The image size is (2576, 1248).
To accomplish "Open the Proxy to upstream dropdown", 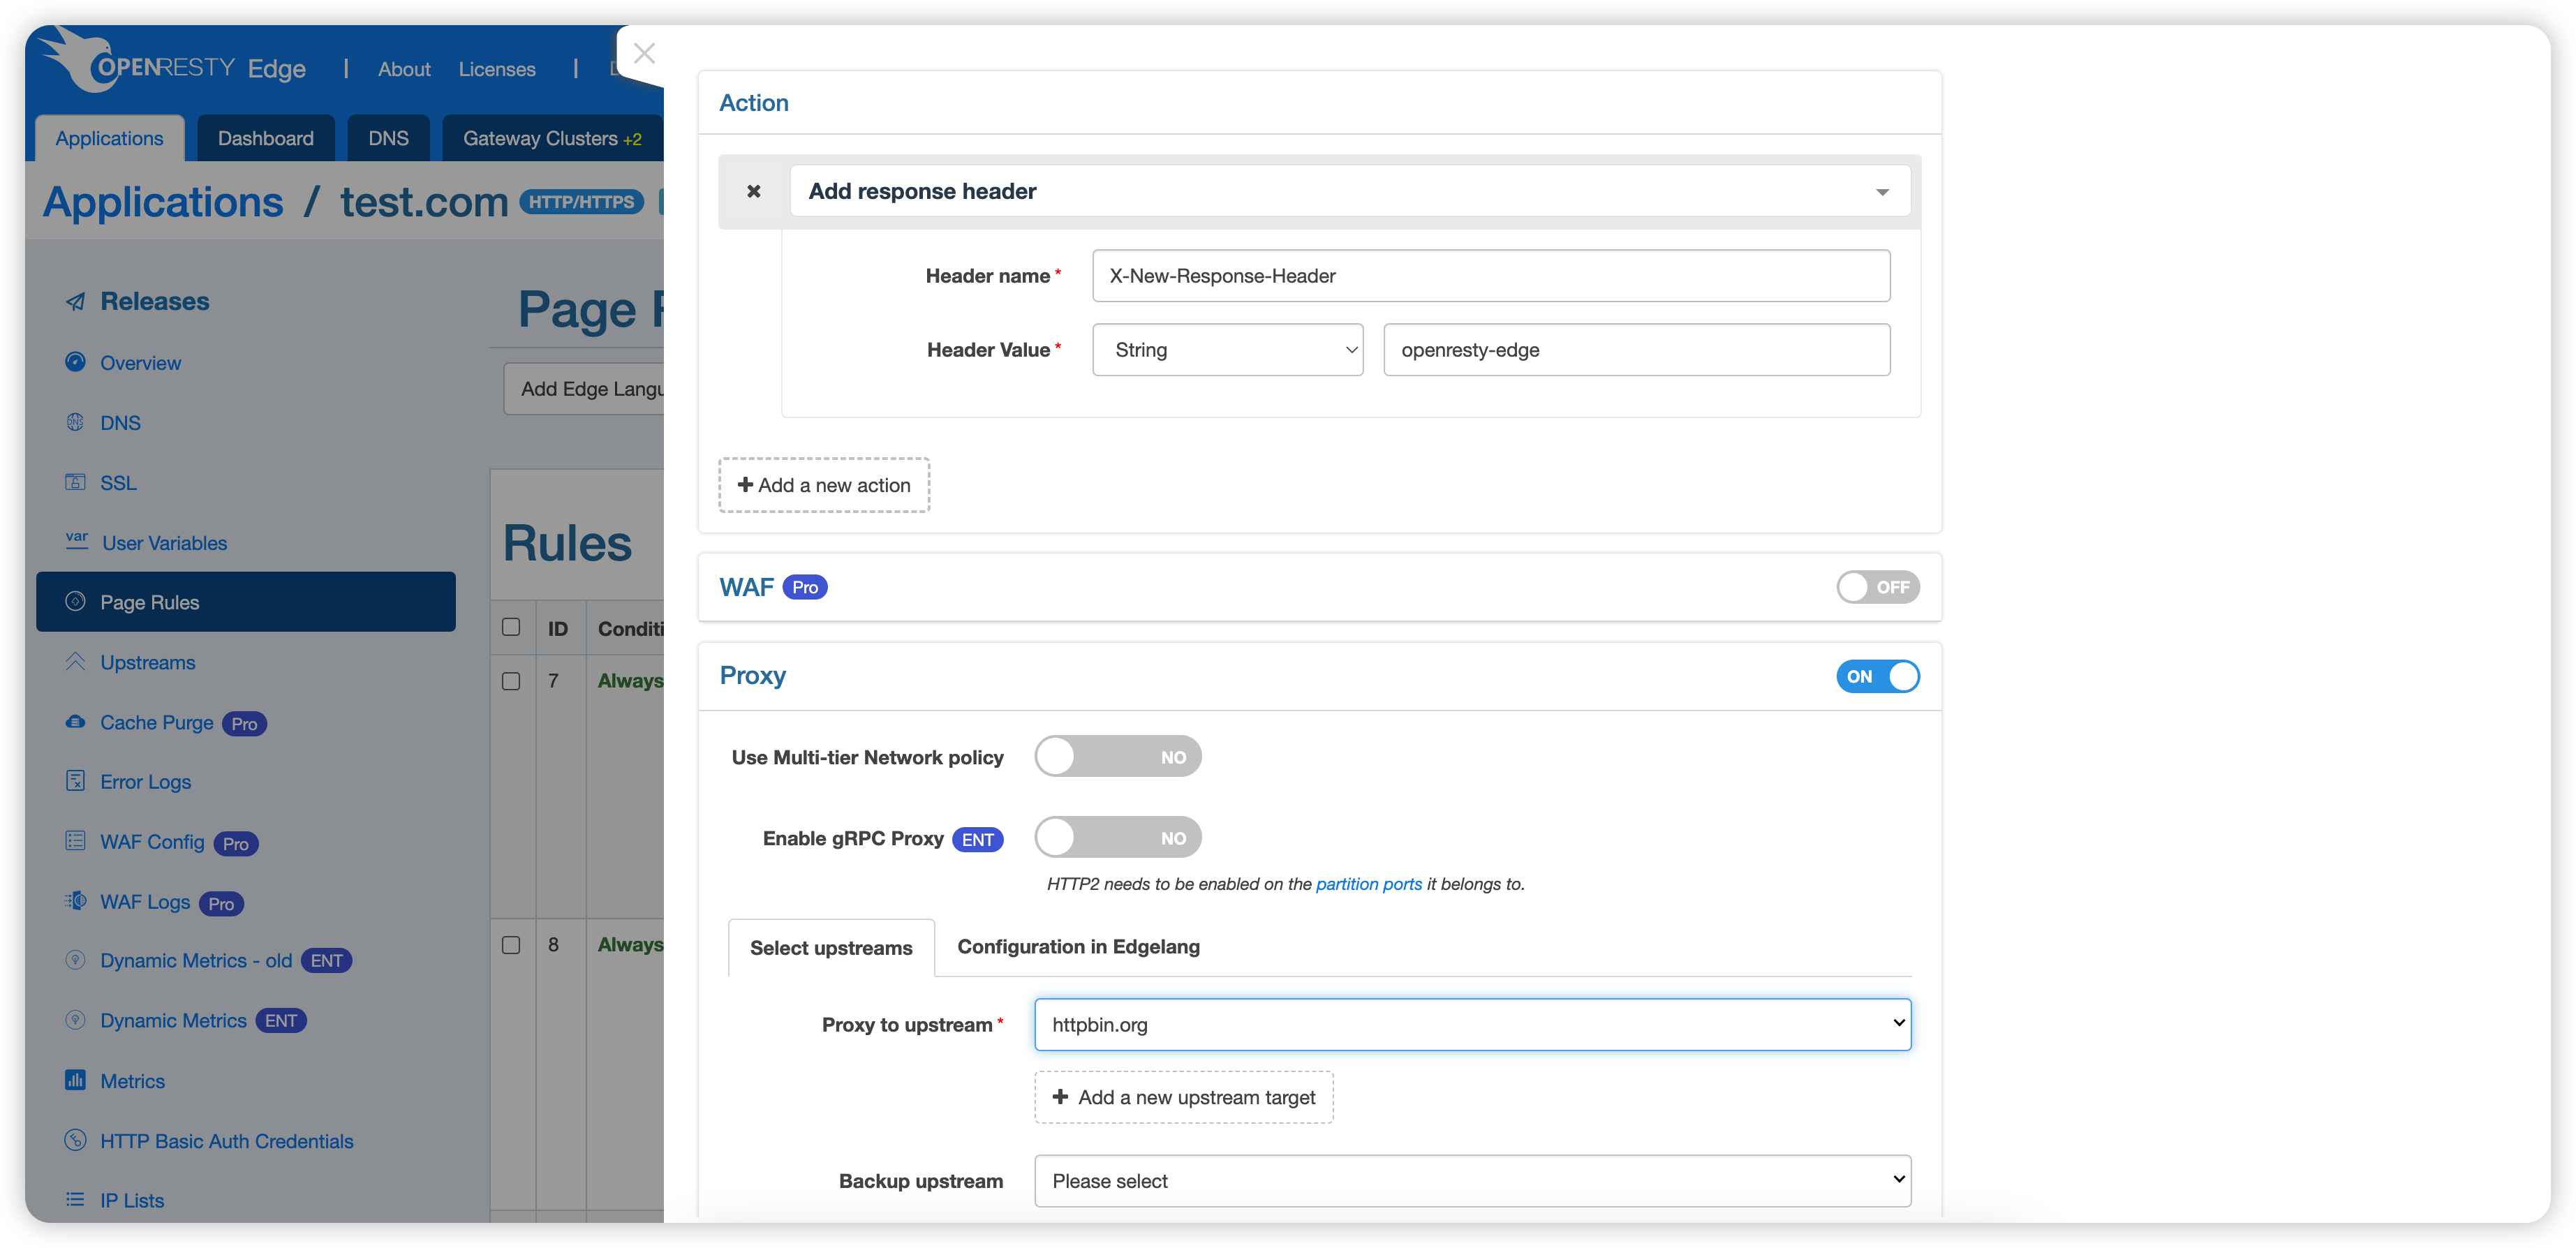I will [1472, 1024].
